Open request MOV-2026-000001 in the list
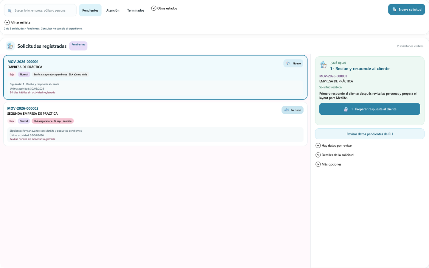 [x=155, y=77]
